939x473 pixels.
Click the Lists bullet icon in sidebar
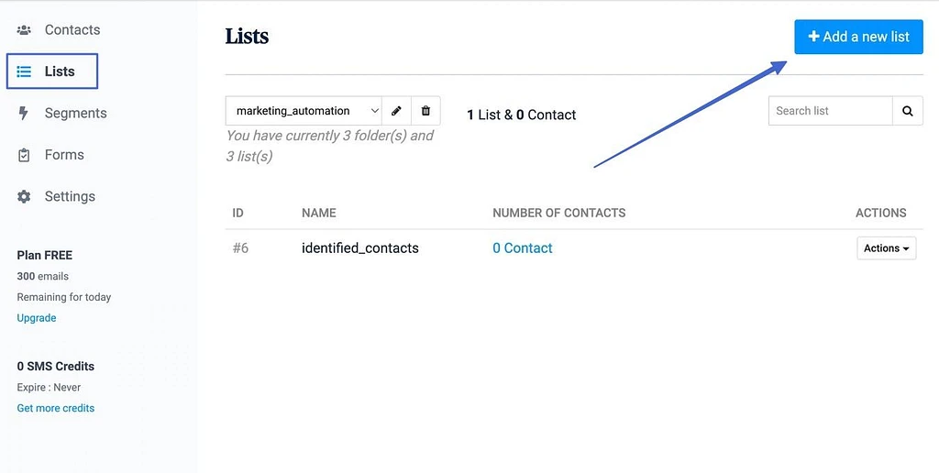coord(25,71)
